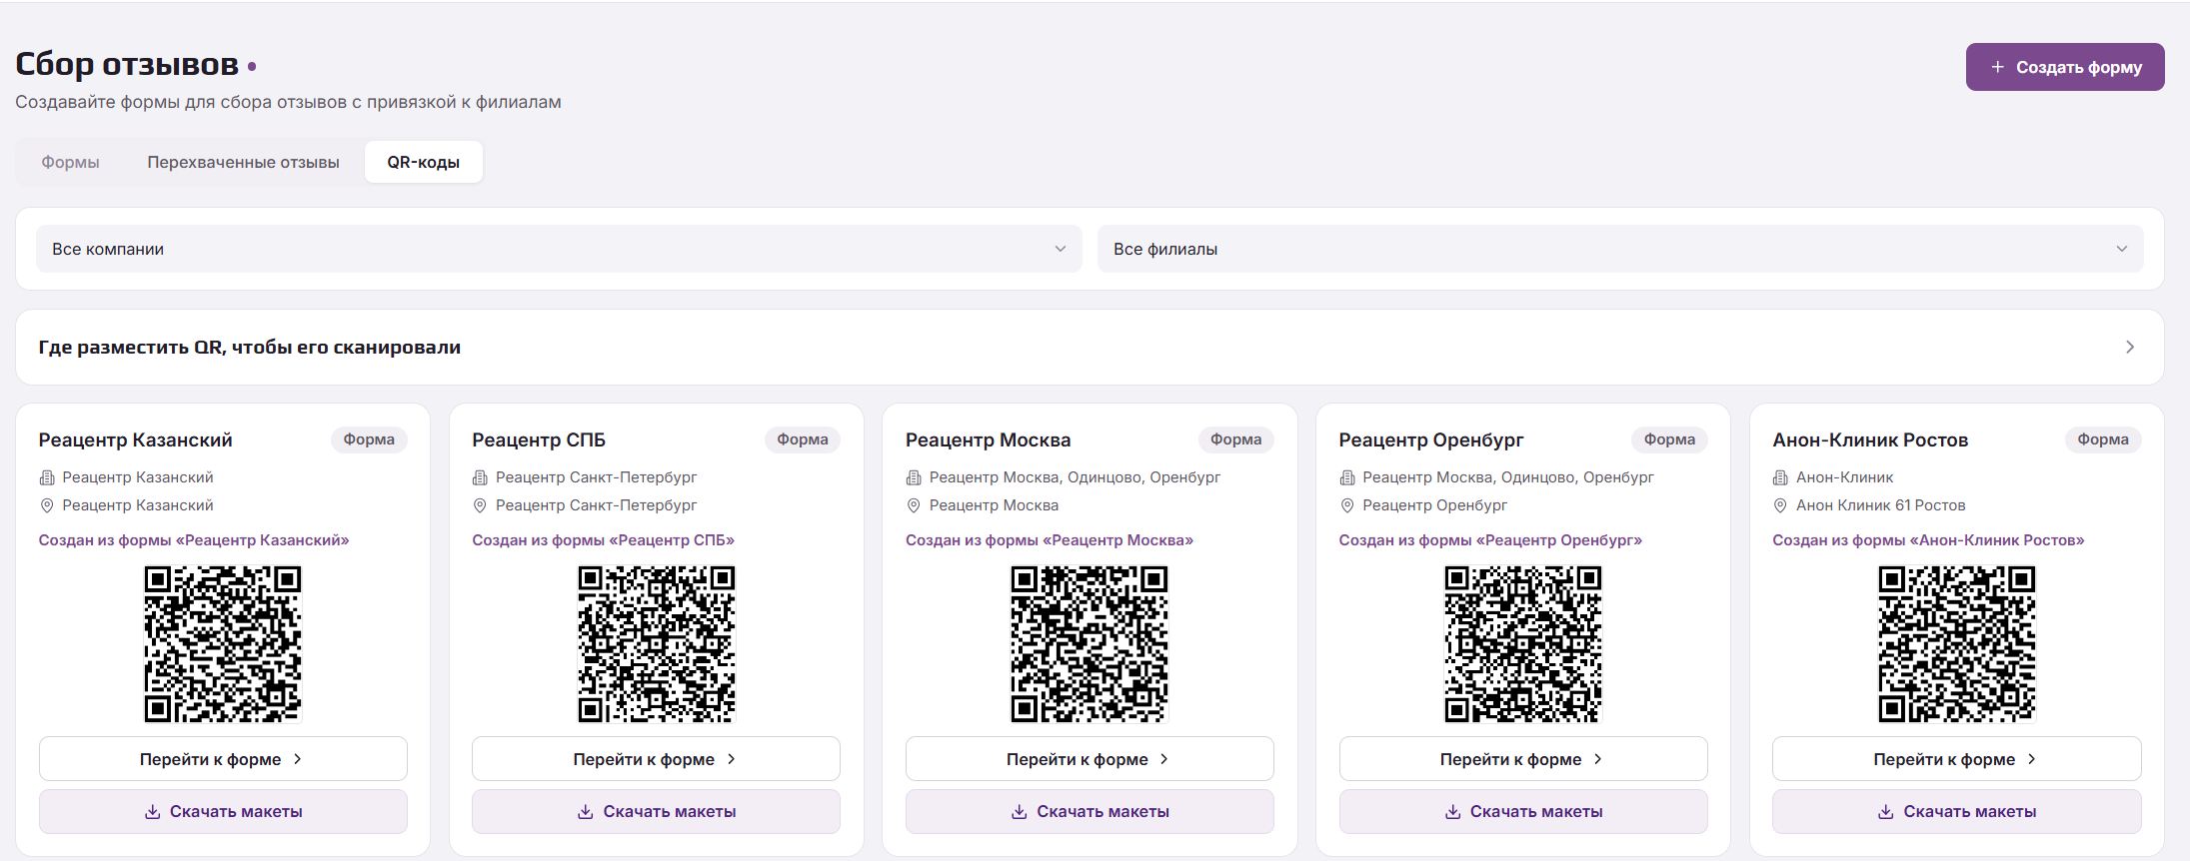
Task: Download layouts for Реацентр Москва
Action: pos(1090,812)
